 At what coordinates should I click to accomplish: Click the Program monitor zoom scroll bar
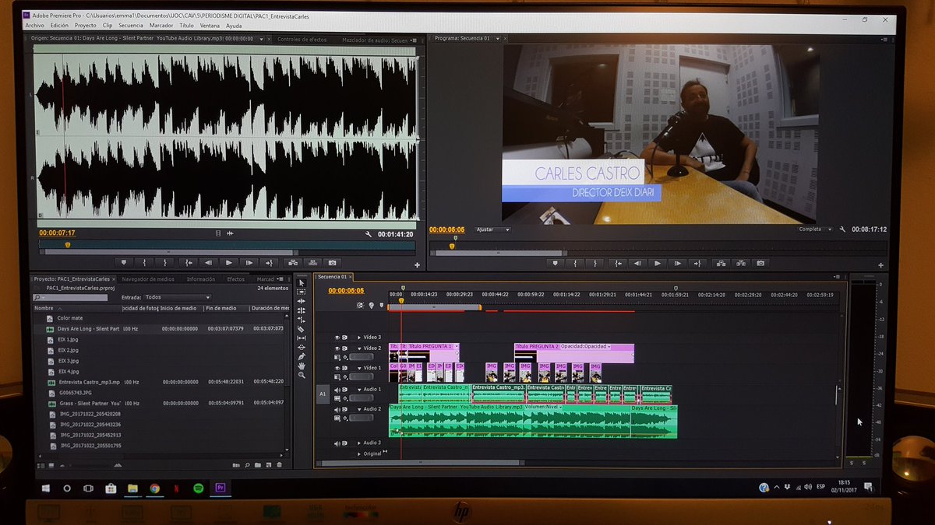pyautogui.click(x=499, y=253)
